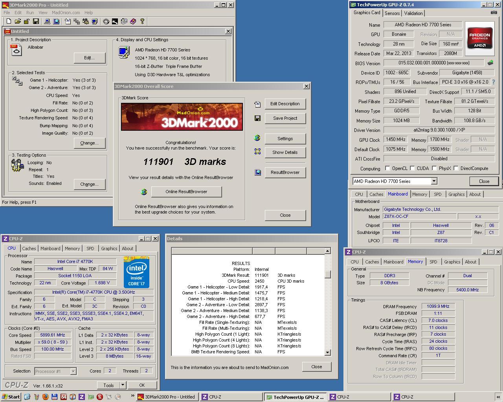503x402 pixels.
Task: Click the Details list scrollbar up arrow
Action: tap(328, 250)
